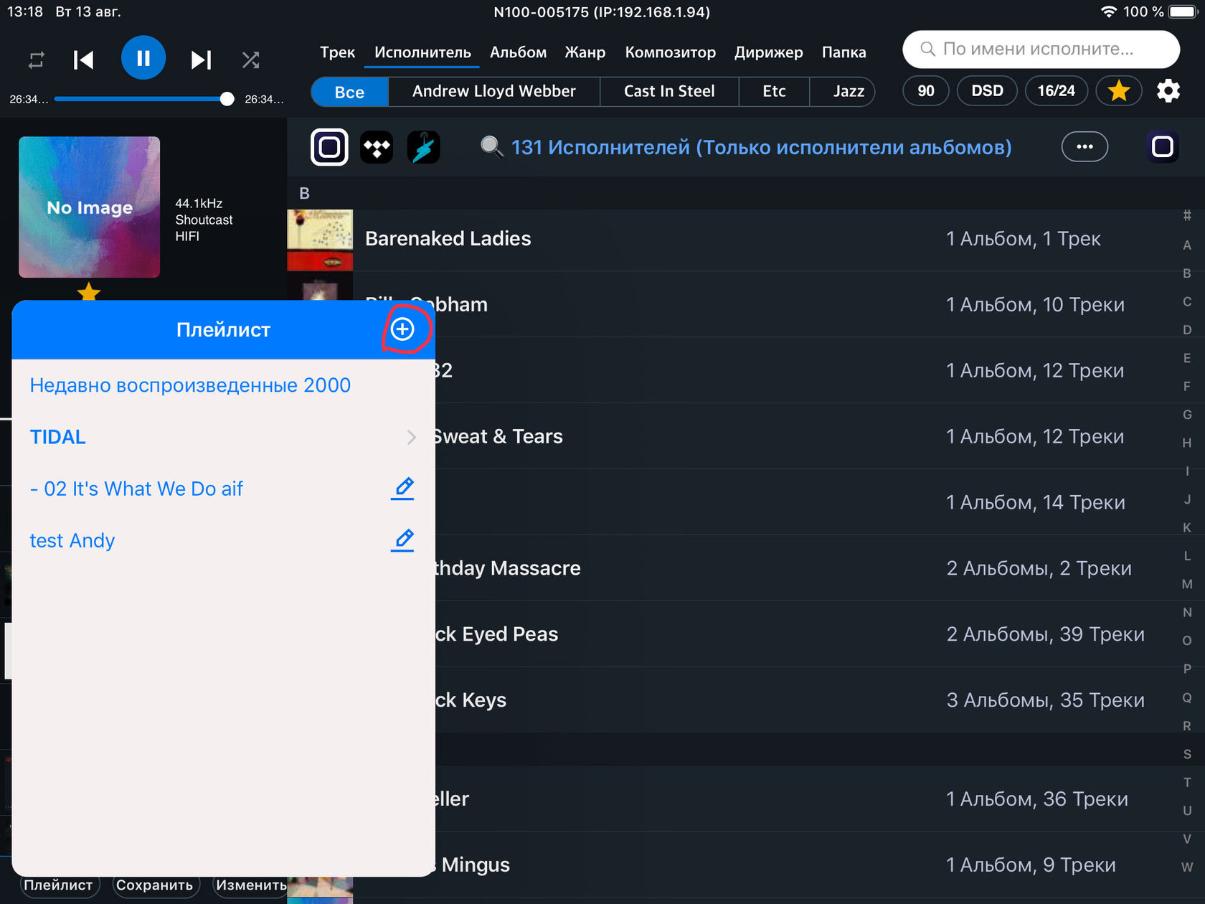The image size is (1205, 904).
Task: Switch to the Альбом tab
Action: tap(518, 52)
